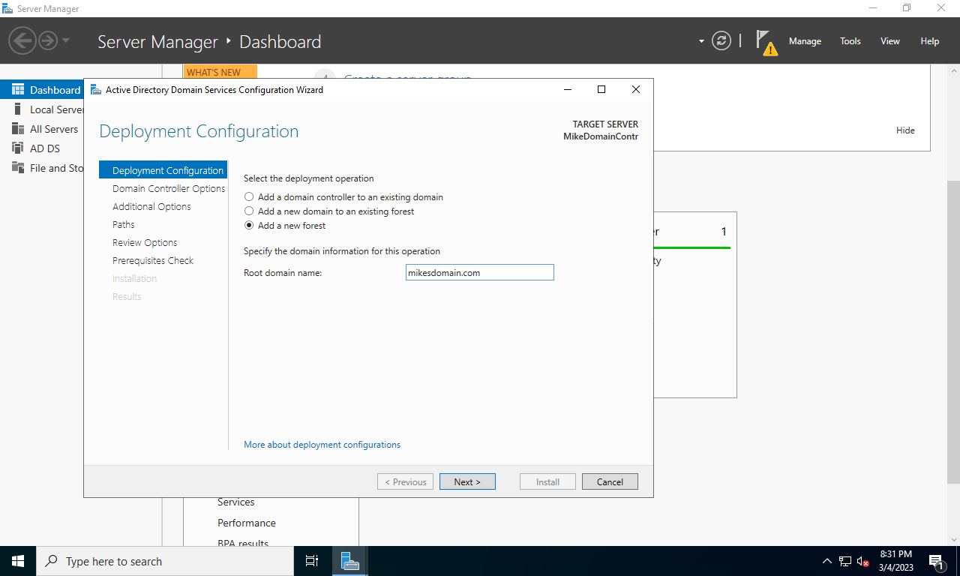Select 'Add a domain controller to an existing domain'
Viewport: 960px width, 576px height.
(x=249, y=196)
